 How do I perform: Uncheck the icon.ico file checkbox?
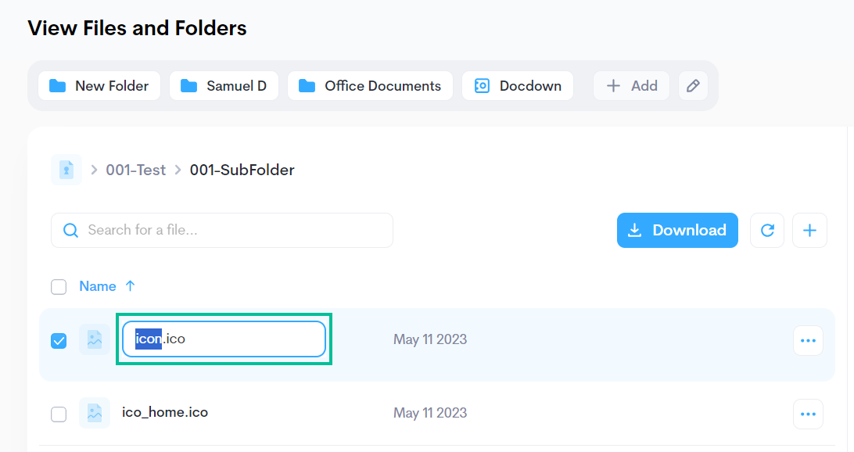[59, 341]
